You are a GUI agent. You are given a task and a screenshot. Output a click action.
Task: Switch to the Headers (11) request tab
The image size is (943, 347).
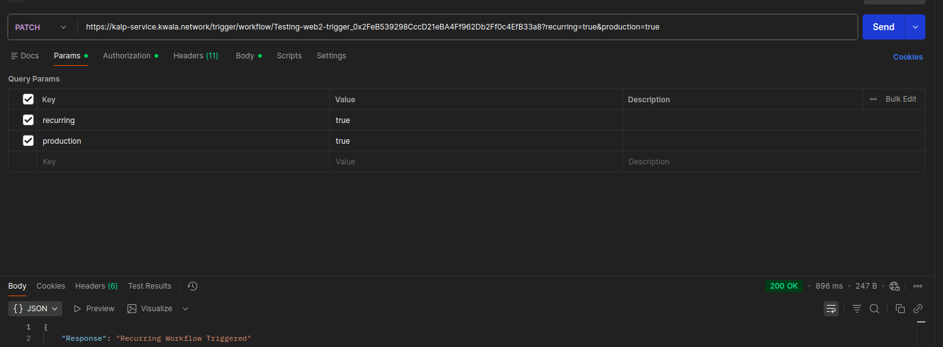tap(196, 56)
